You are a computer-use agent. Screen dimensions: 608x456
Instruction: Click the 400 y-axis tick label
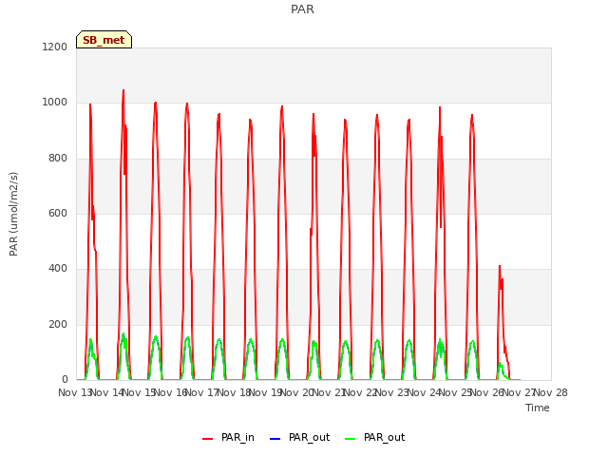point(58,269)
